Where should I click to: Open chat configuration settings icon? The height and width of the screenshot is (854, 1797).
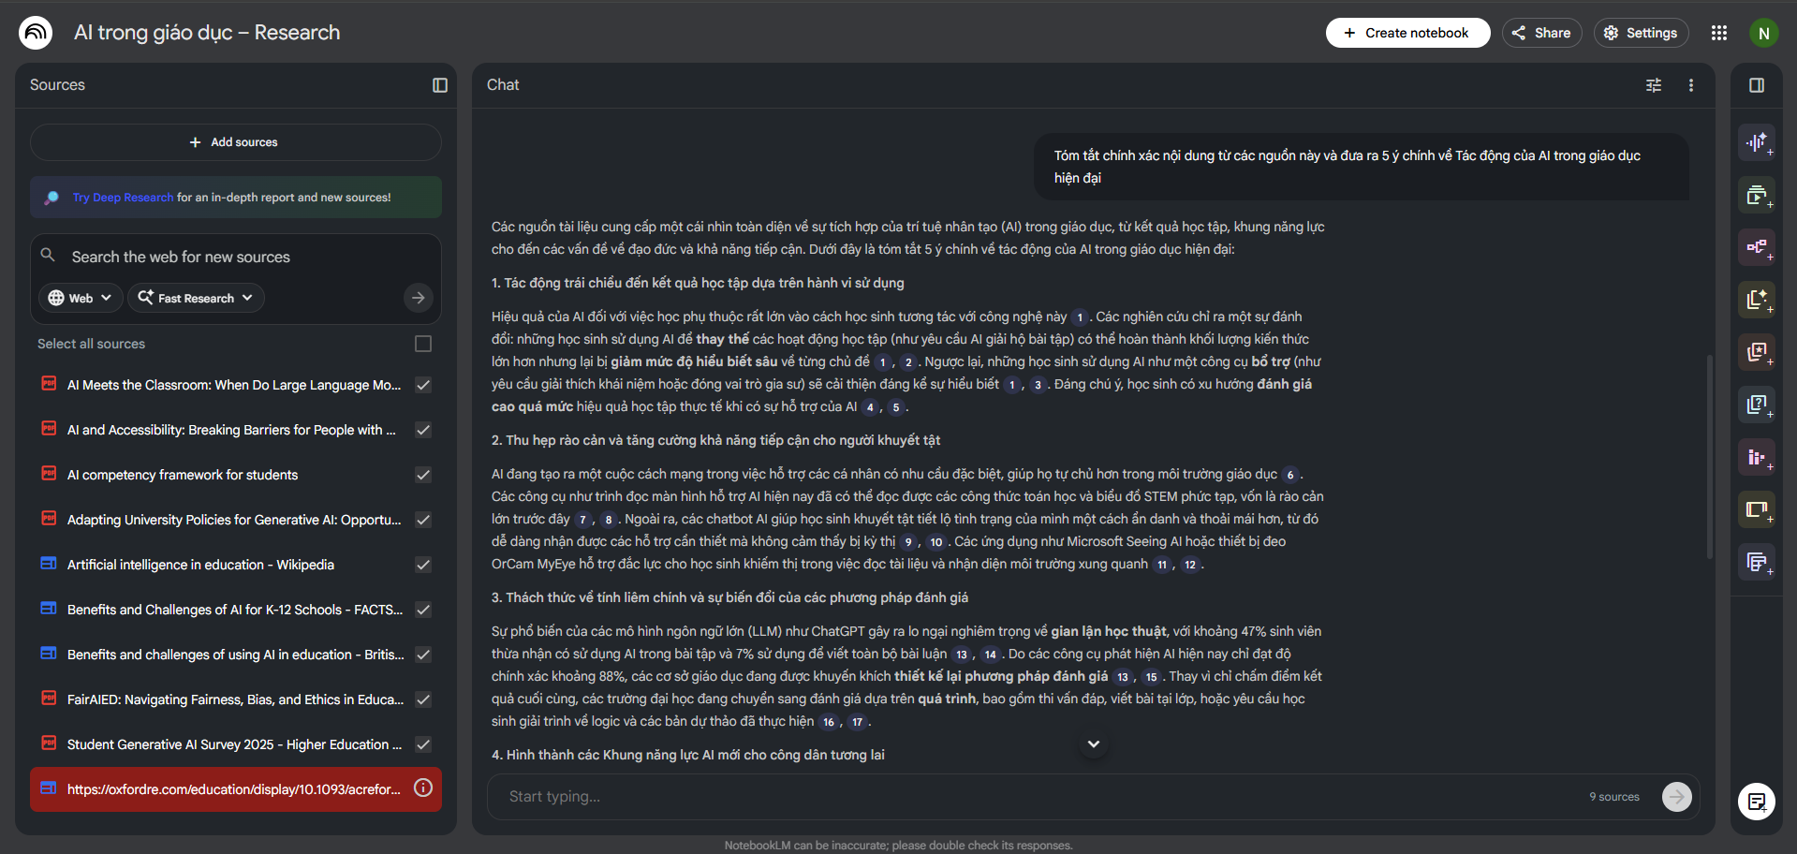[1654, 85]
